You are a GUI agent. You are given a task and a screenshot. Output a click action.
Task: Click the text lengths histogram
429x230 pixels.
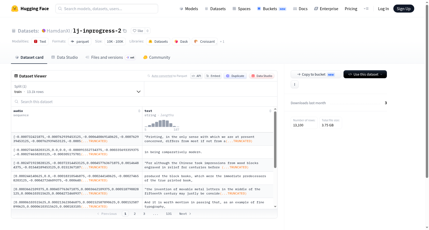pyautogui.click(x=162, y=123)
